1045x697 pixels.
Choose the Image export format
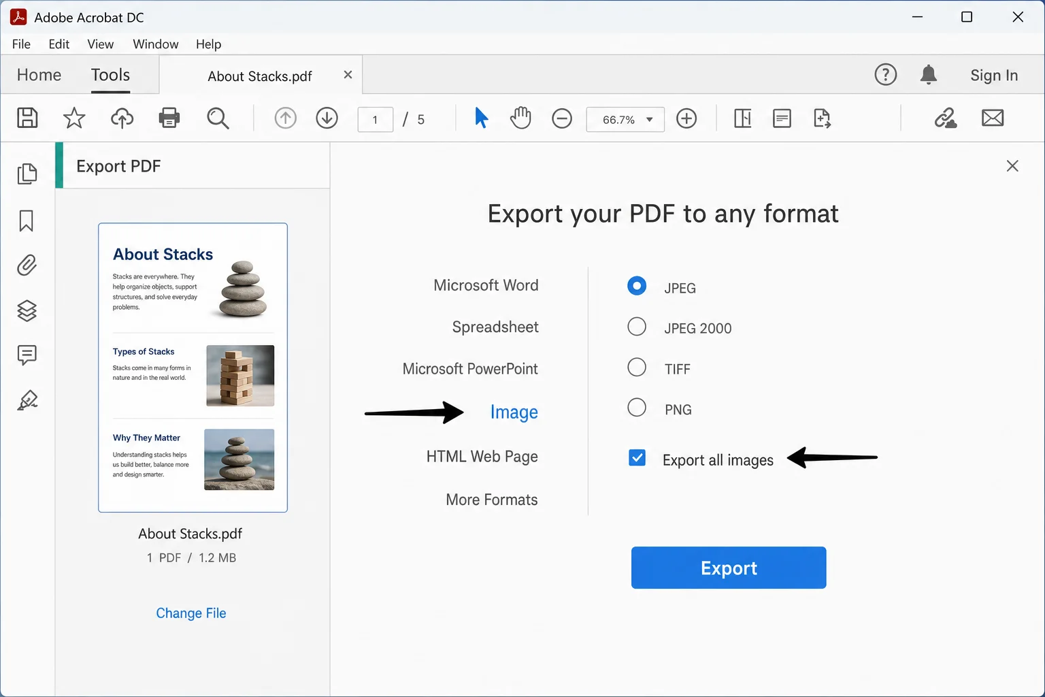point(514,412)
